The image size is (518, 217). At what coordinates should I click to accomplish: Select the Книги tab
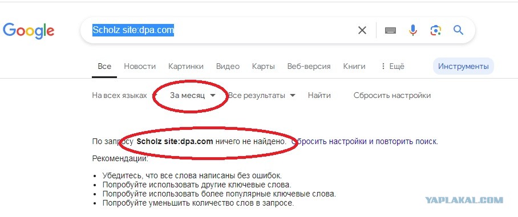tap(354, 66)
